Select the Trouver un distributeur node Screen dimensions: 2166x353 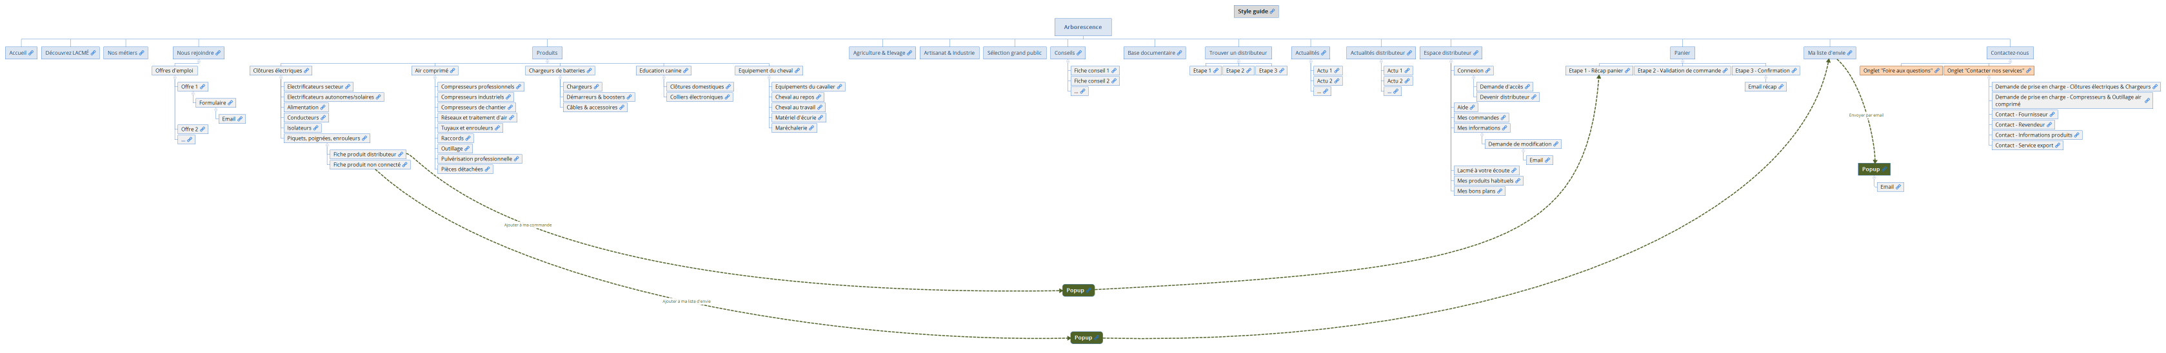[1237, 53]
